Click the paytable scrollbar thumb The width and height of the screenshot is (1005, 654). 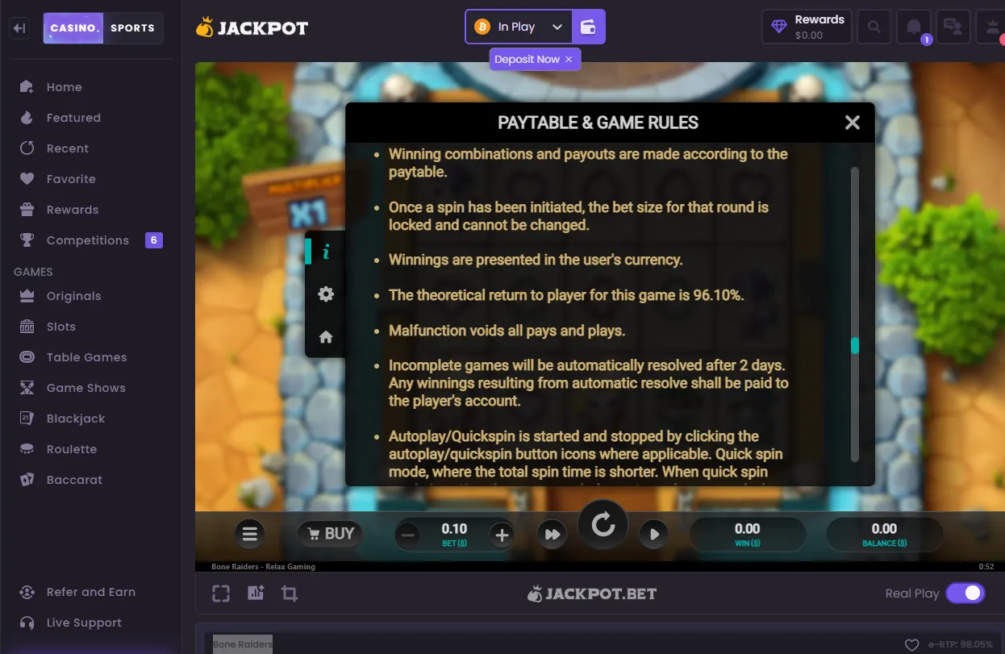point(855,345)
